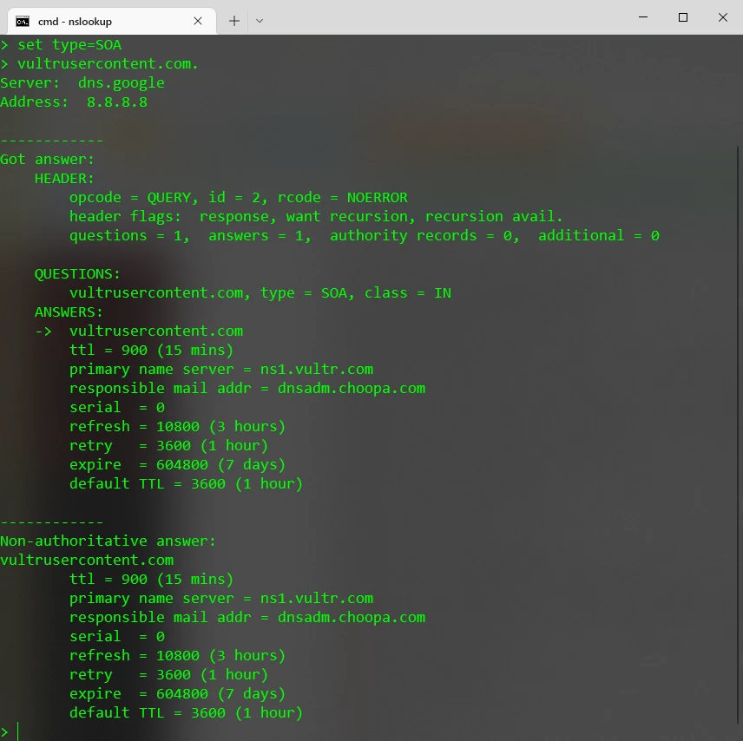Click the 'Got answer:' line

pos(48,160)
